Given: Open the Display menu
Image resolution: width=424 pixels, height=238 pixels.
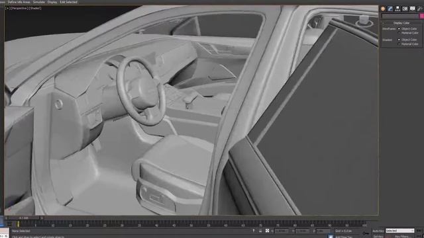Looking at the screenshot, I should [52, 2].
